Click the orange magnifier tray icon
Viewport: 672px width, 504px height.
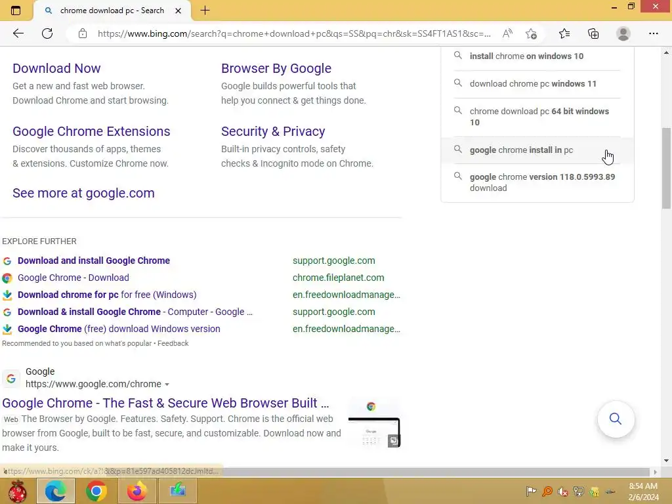pyautogui.click(x=547, y=492)
